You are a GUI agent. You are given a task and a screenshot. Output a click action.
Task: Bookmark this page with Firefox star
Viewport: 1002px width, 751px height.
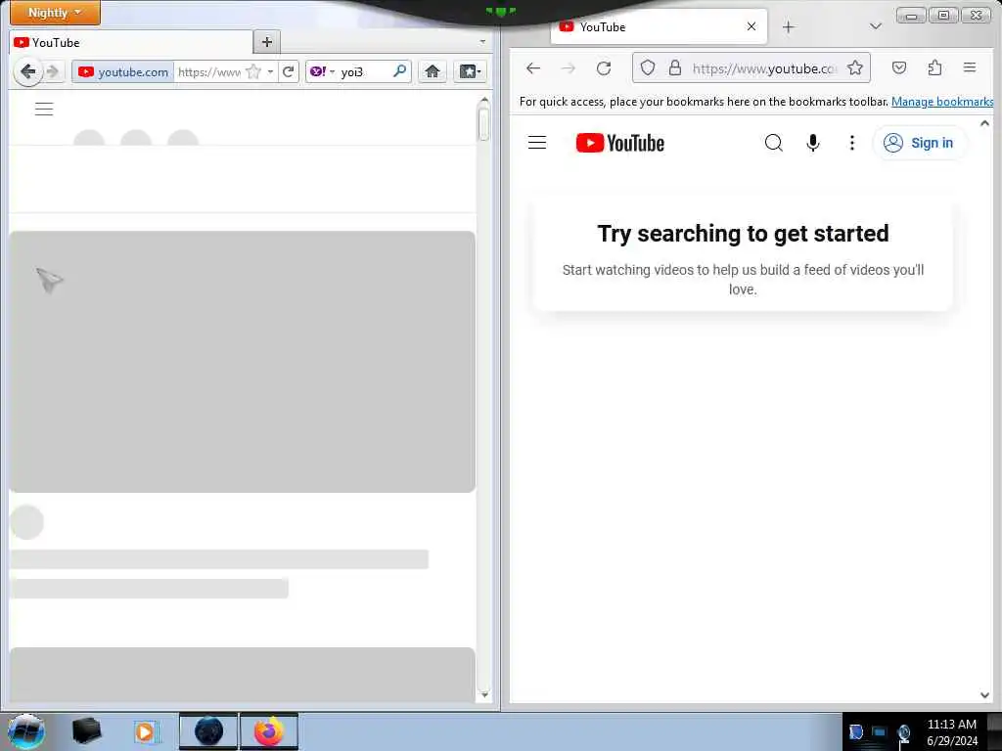coord(855,67)
